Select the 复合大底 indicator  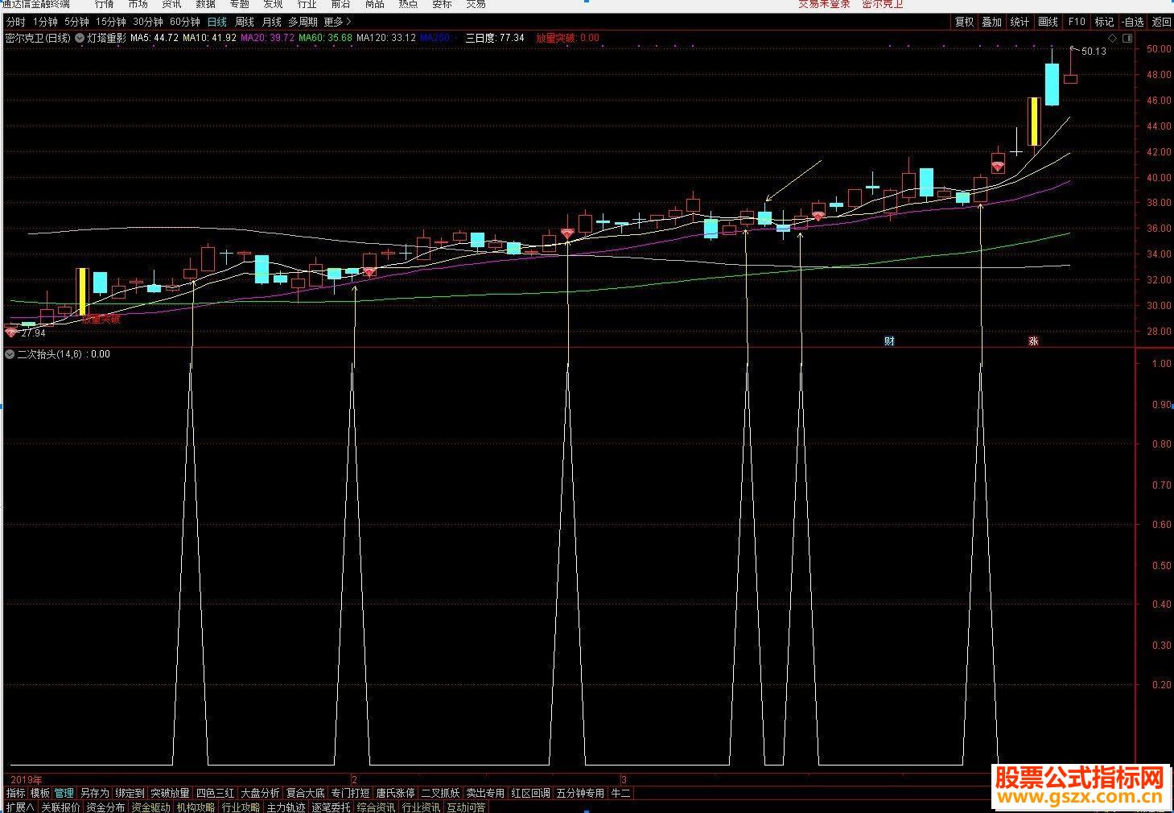tap(305, 794)
